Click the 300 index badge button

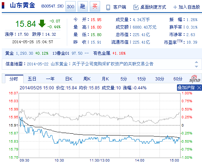pos(70,6)
